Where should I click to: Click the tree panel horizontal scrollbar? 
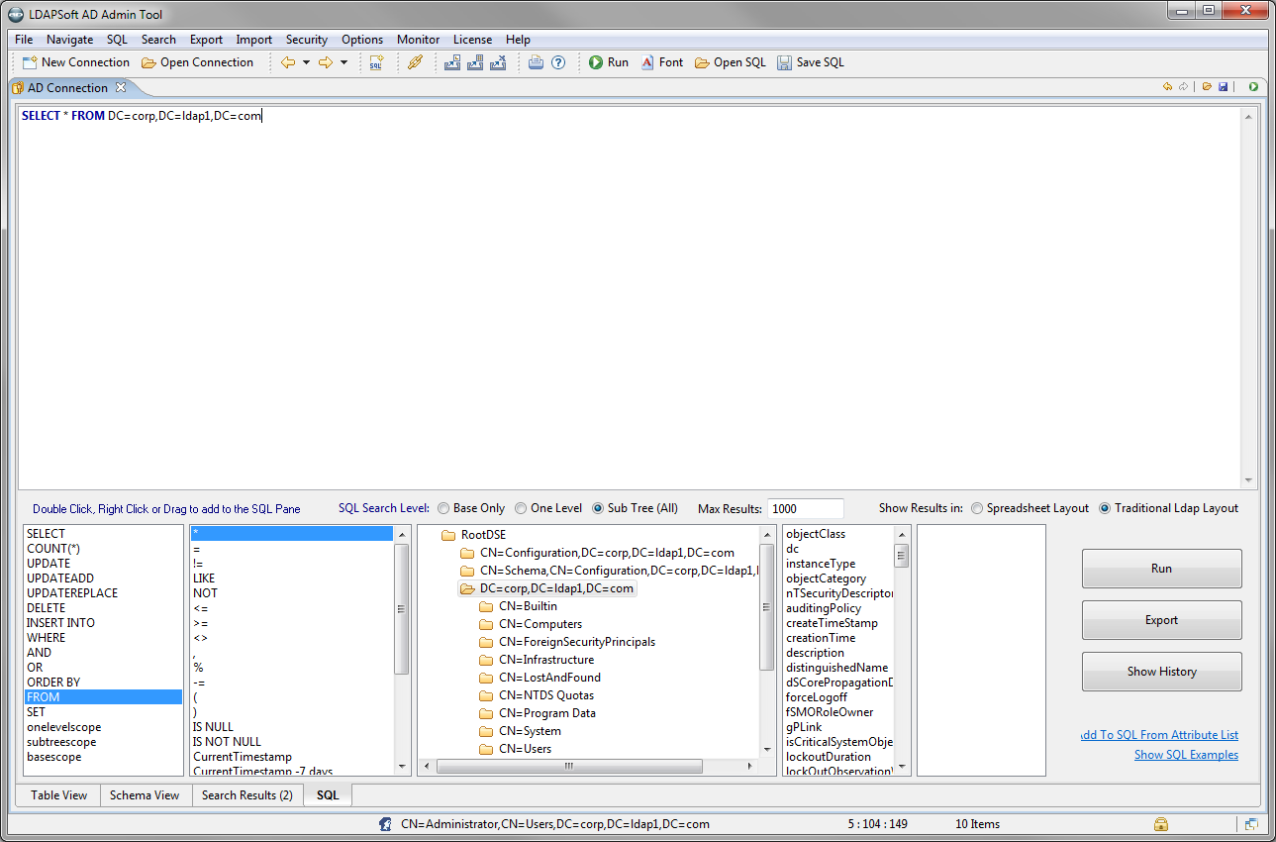point(569,766)
